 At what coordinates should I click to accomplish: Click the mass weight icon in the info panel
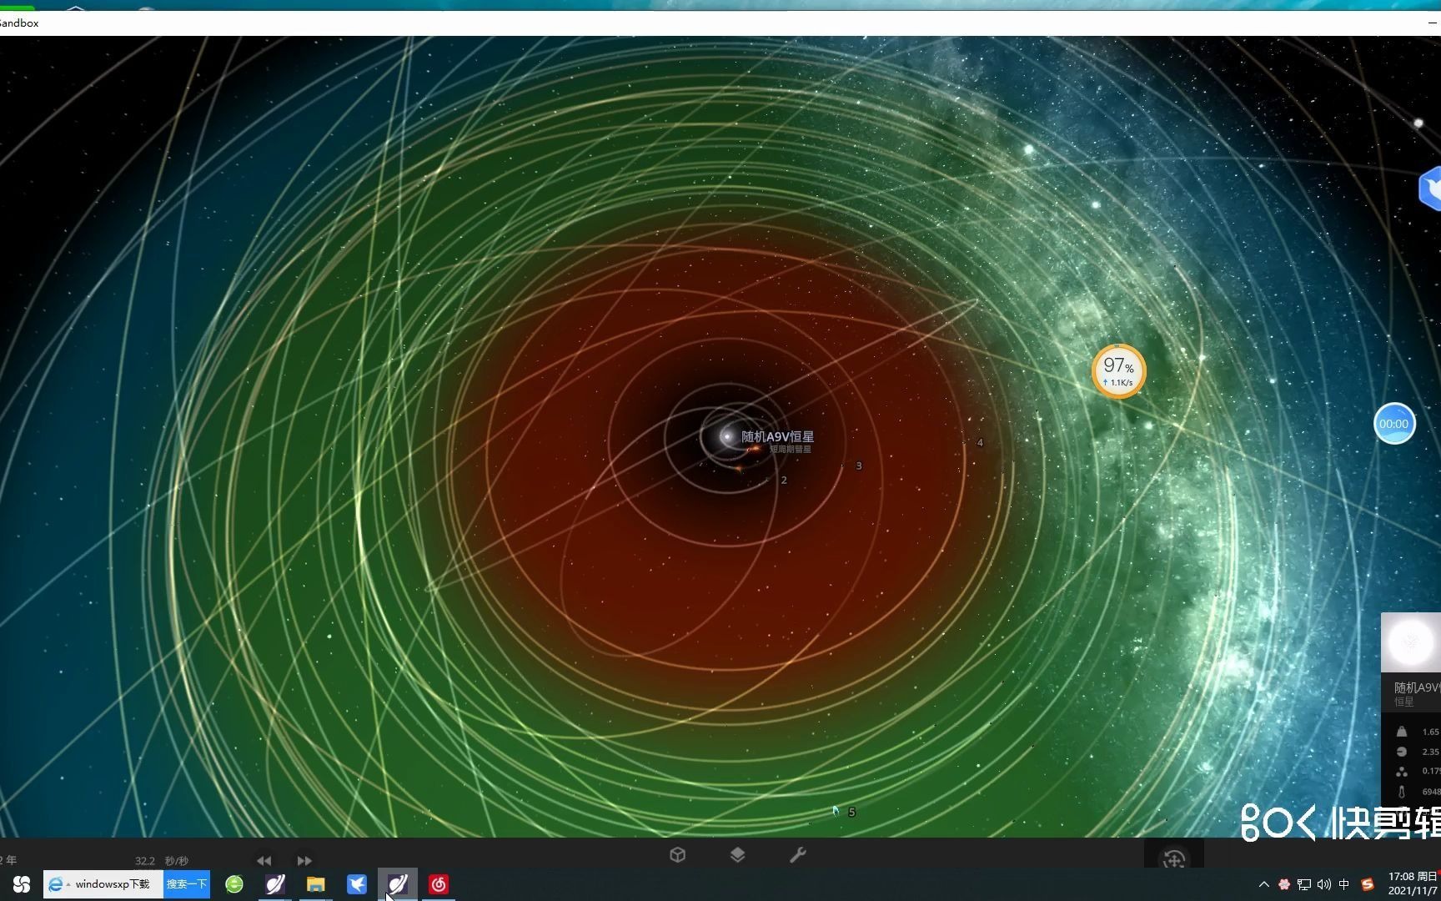tap(1402, 732)
